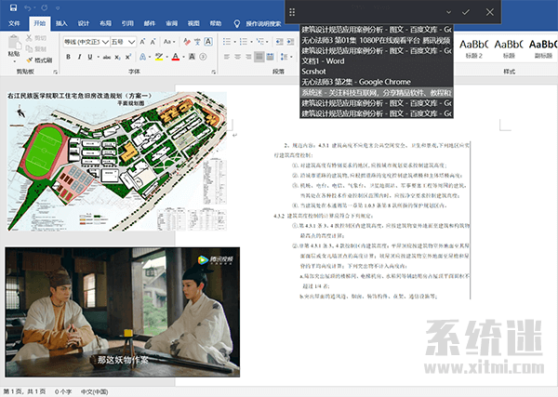The image size is (558, 397).
Task: Select the campus site plan image
Action: click(117, 161)
